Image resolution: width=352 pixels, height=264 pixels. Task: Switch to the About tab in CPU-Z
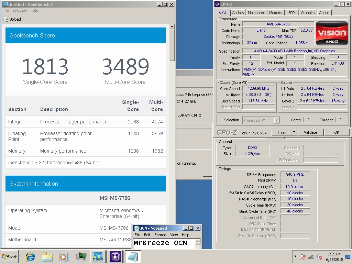324,13
